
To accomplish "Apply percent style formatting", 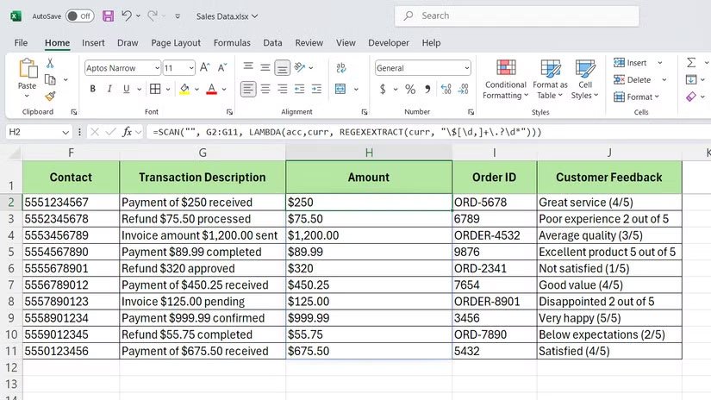I will pos(410,89).
